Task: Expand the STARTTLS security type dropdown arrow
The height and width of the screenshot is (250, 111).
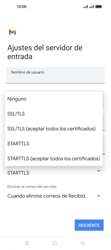Action: pos(99,171)
